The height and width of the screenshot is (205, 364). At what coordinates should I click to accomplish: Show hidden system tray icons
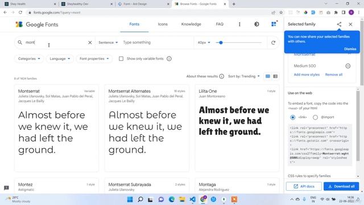click(292, 199)
